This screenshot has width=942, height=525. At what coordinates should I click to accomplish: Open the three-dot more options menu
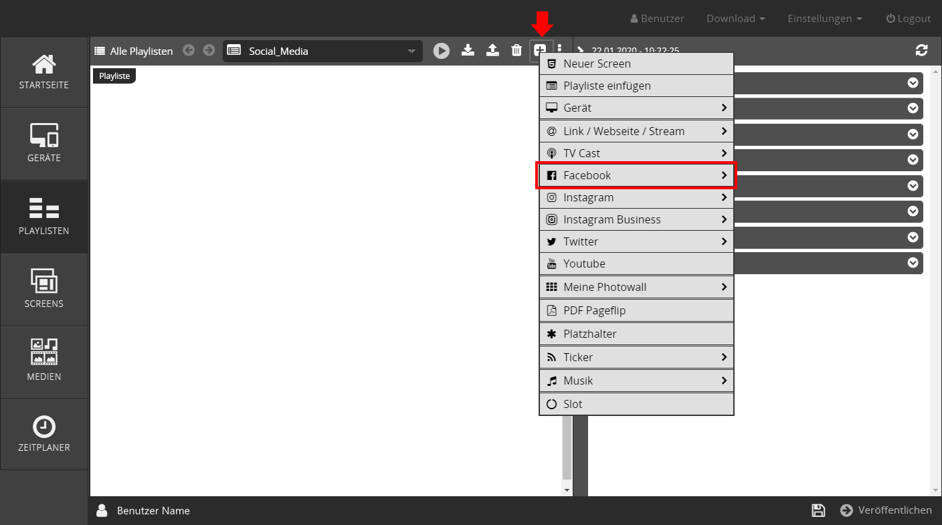[560, 50]
